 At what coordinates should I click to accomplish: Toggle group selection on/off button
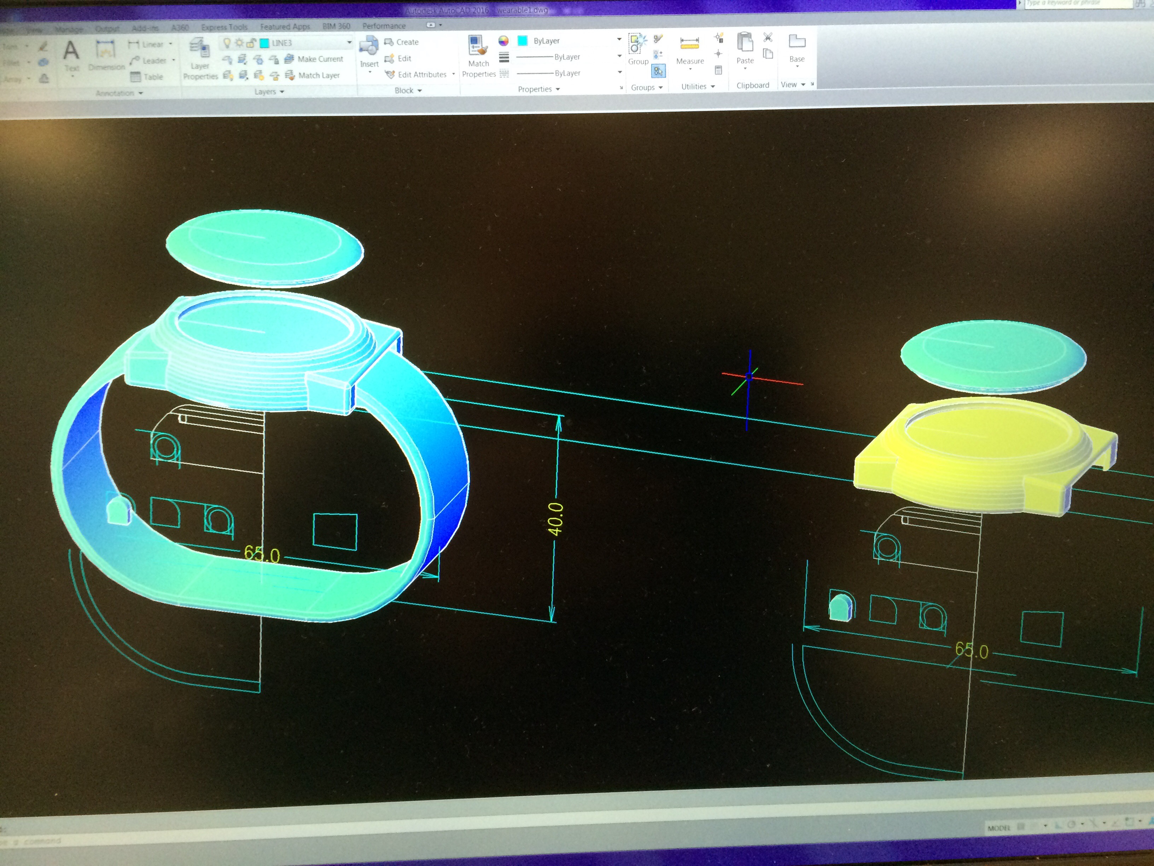658,70
